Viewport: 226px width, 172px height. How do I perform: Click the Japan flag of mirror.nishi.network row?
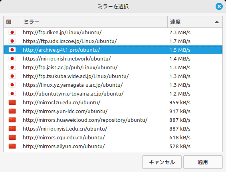(x=12, y=59)
